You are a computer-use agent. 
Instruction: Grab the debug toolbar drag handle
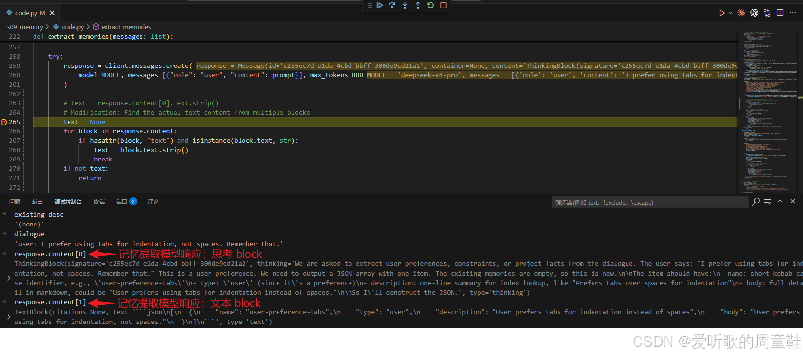pos(370,5)
